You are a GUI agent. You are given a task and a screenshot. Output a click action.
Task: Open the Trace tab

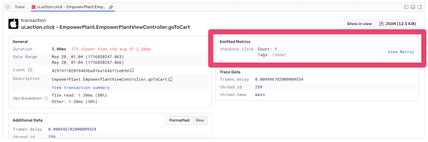20,7
